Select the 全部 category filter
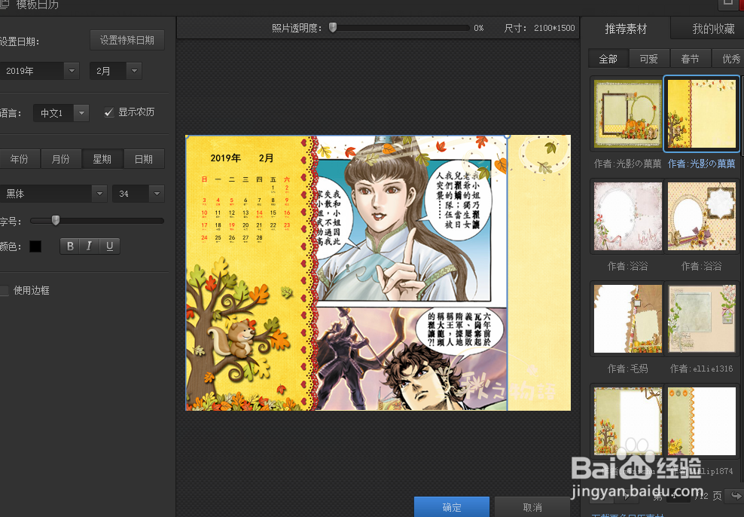The width and height of the screenshot is (744, 517). point(608,59)
